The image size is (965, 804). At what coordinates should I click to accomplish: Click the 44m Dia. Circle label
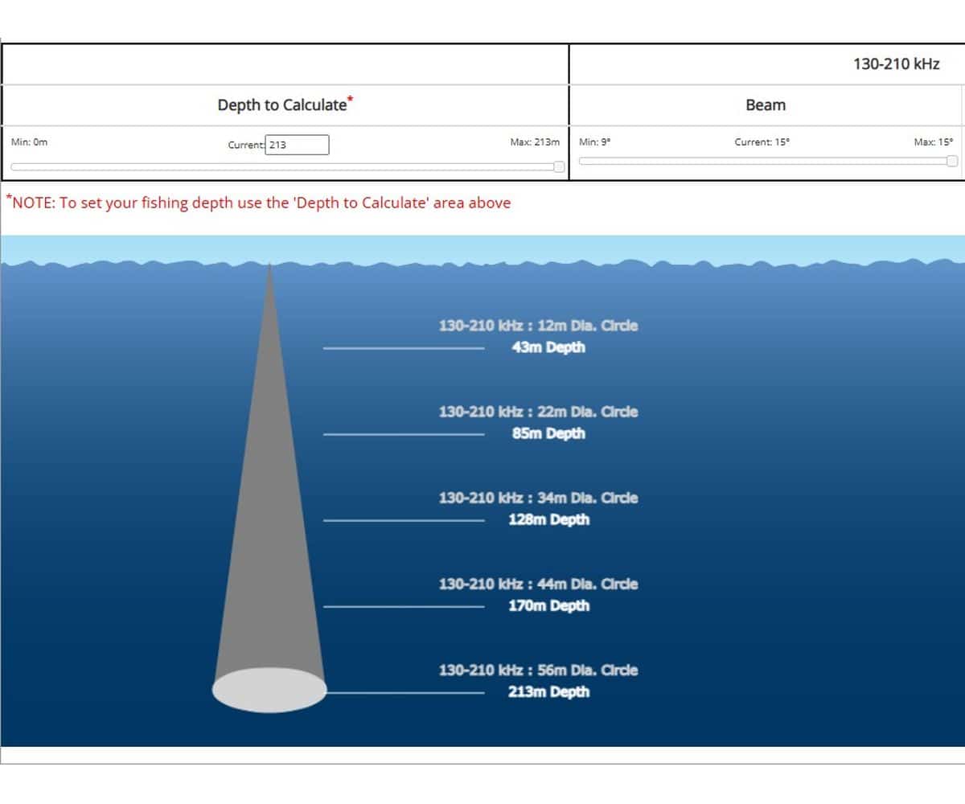539,584
